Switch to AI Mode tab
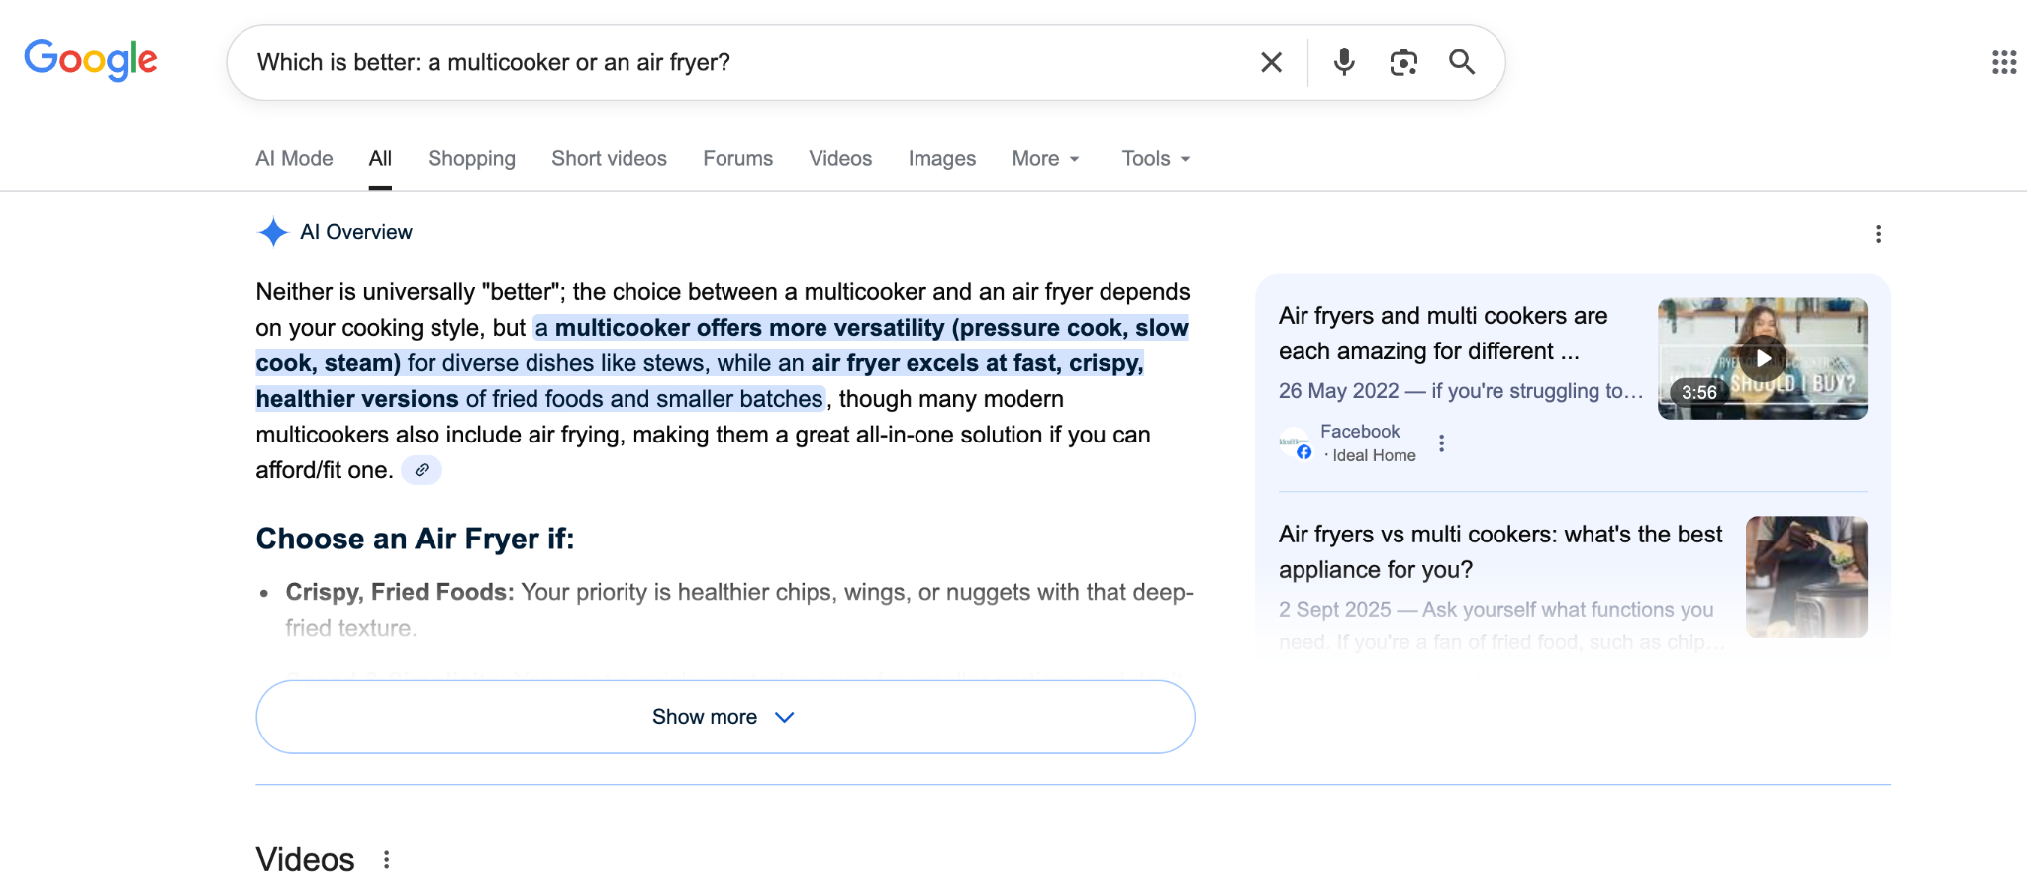This screenshot has height=884, width=2027. click(x=294, y=158)
